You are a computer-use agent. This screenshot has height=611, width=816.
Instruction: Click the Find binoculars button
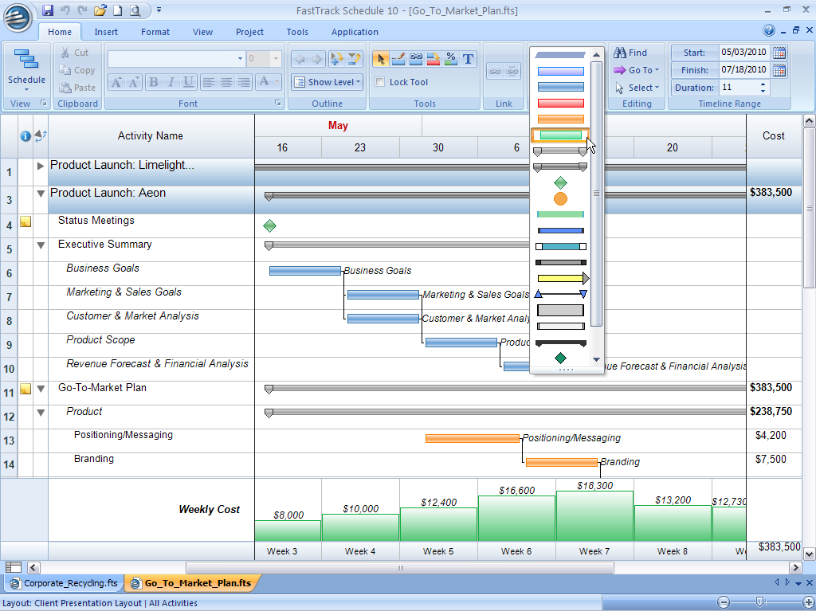click(x=630, y=53)
